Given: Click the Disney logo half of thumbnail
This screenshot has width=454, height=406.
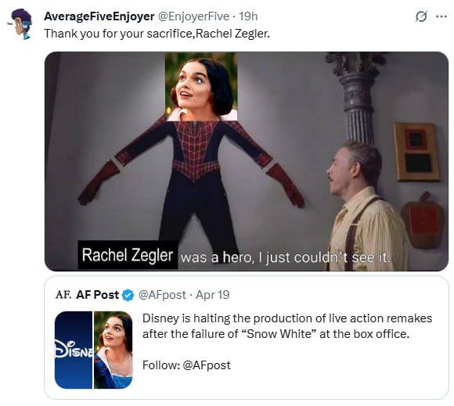Looking at the screenshot, I should pos(74,350).
